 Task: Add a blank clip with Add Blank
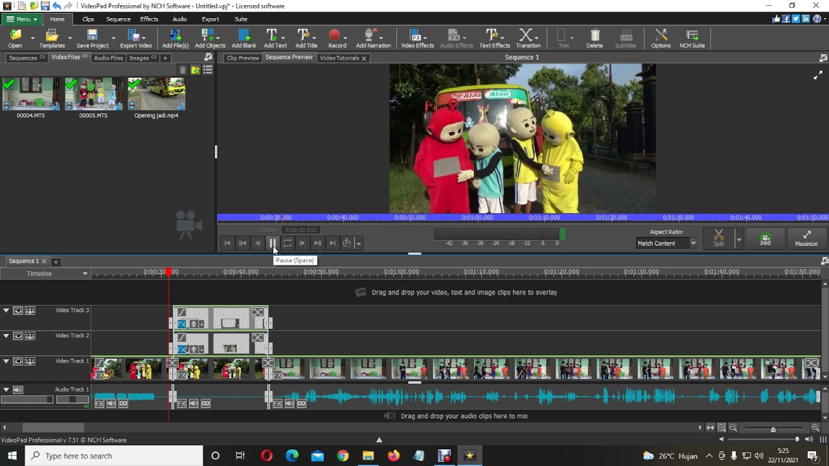[x=244, y=38]
